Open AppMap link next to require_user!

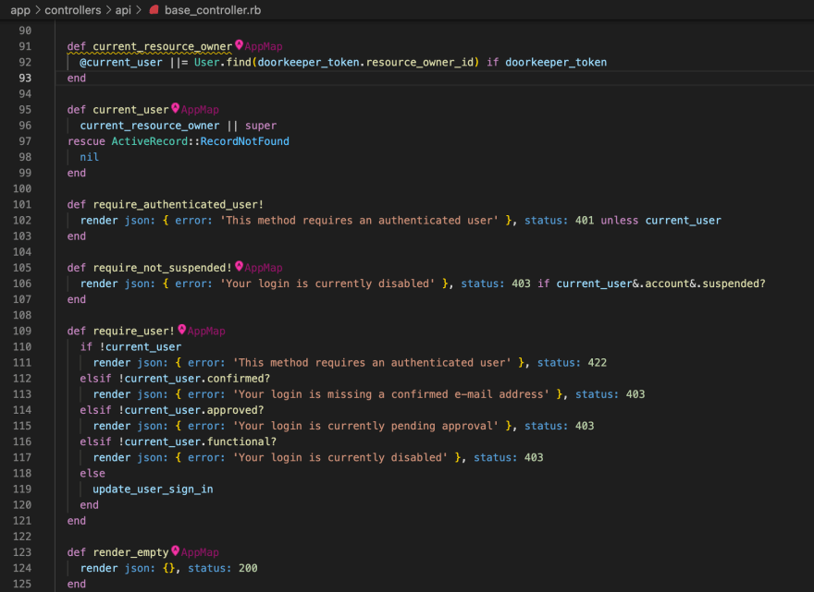206,332
